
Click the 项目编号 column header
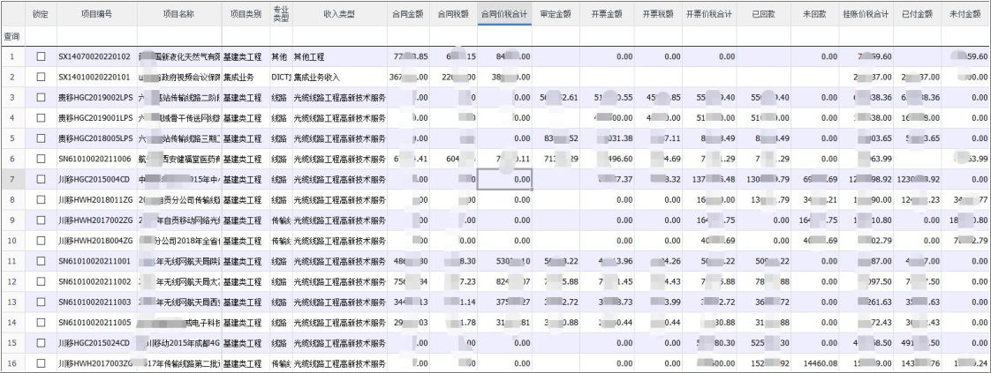pyautogui.click(x=96, y=14)
